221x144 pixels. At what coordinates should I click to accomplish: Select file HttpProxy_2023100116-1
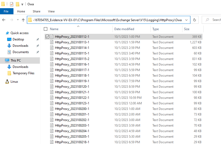point(72,64)
